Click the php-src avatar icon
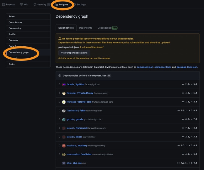 click(x=64, y=163)
